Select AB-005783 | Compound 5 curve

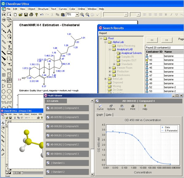click(x=67, y=117)
